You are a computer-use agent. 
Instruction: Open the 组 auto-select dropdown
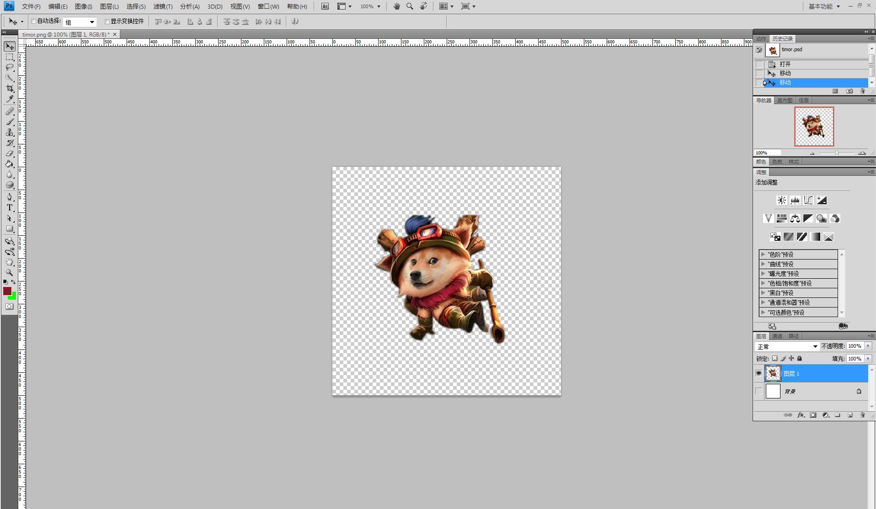[80, 22]
